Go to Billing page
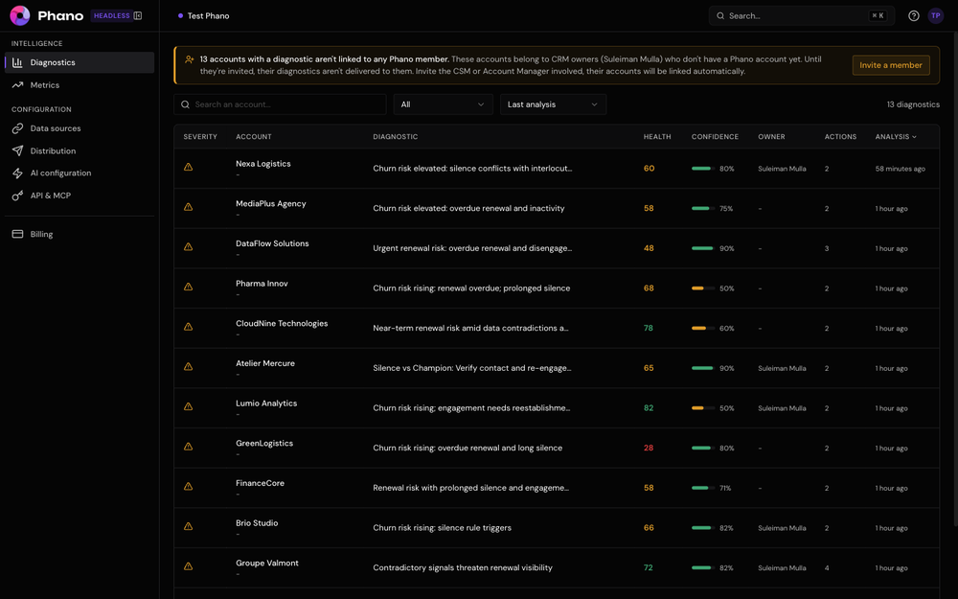The image size is (958, 599). pos(80,234)
